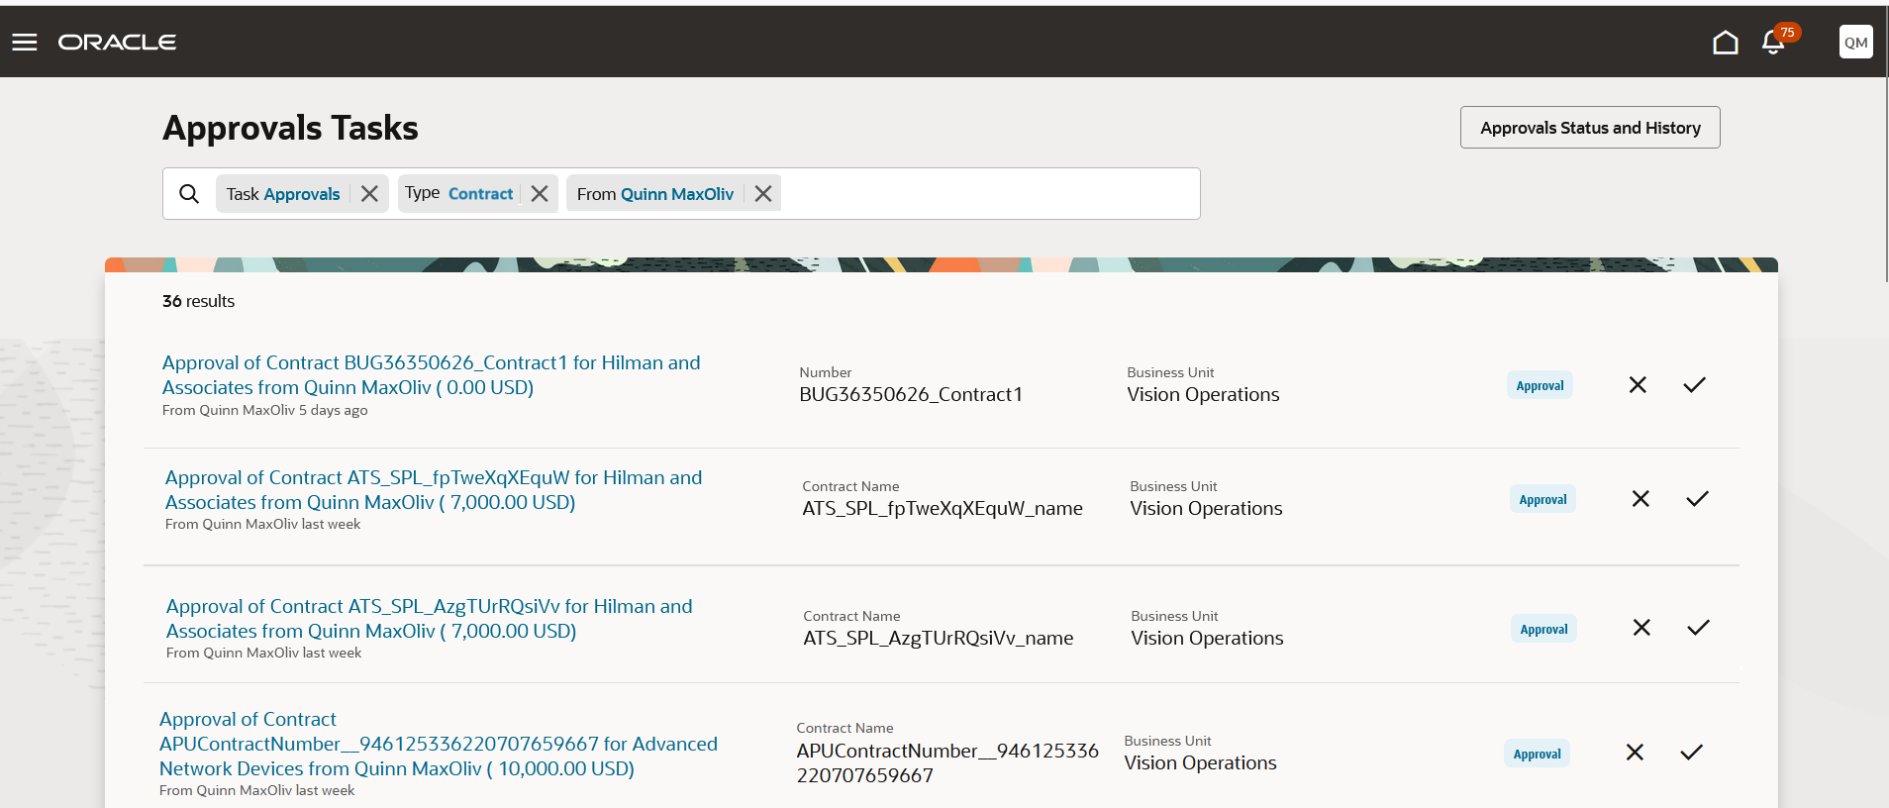Approve the APUContractNumber contract task
This screenshot has height=808, width=1889.
tap(1691, 752)
